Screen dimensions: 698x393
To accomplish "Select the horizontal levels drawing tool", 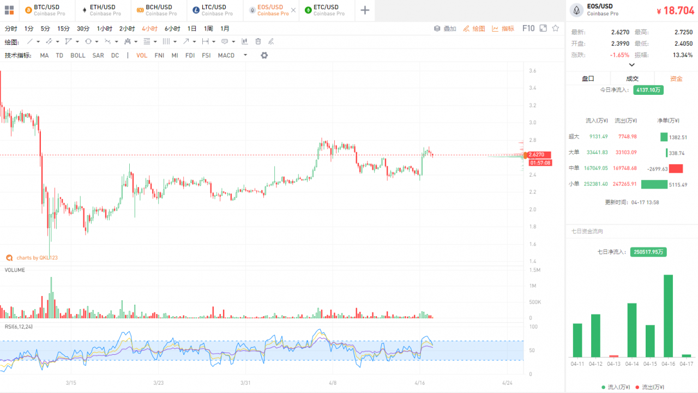I will [x=147, y=41].
